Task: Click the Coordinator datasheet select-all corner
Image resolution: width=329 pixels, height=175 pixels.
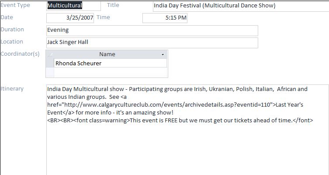Action: (50, 54)
